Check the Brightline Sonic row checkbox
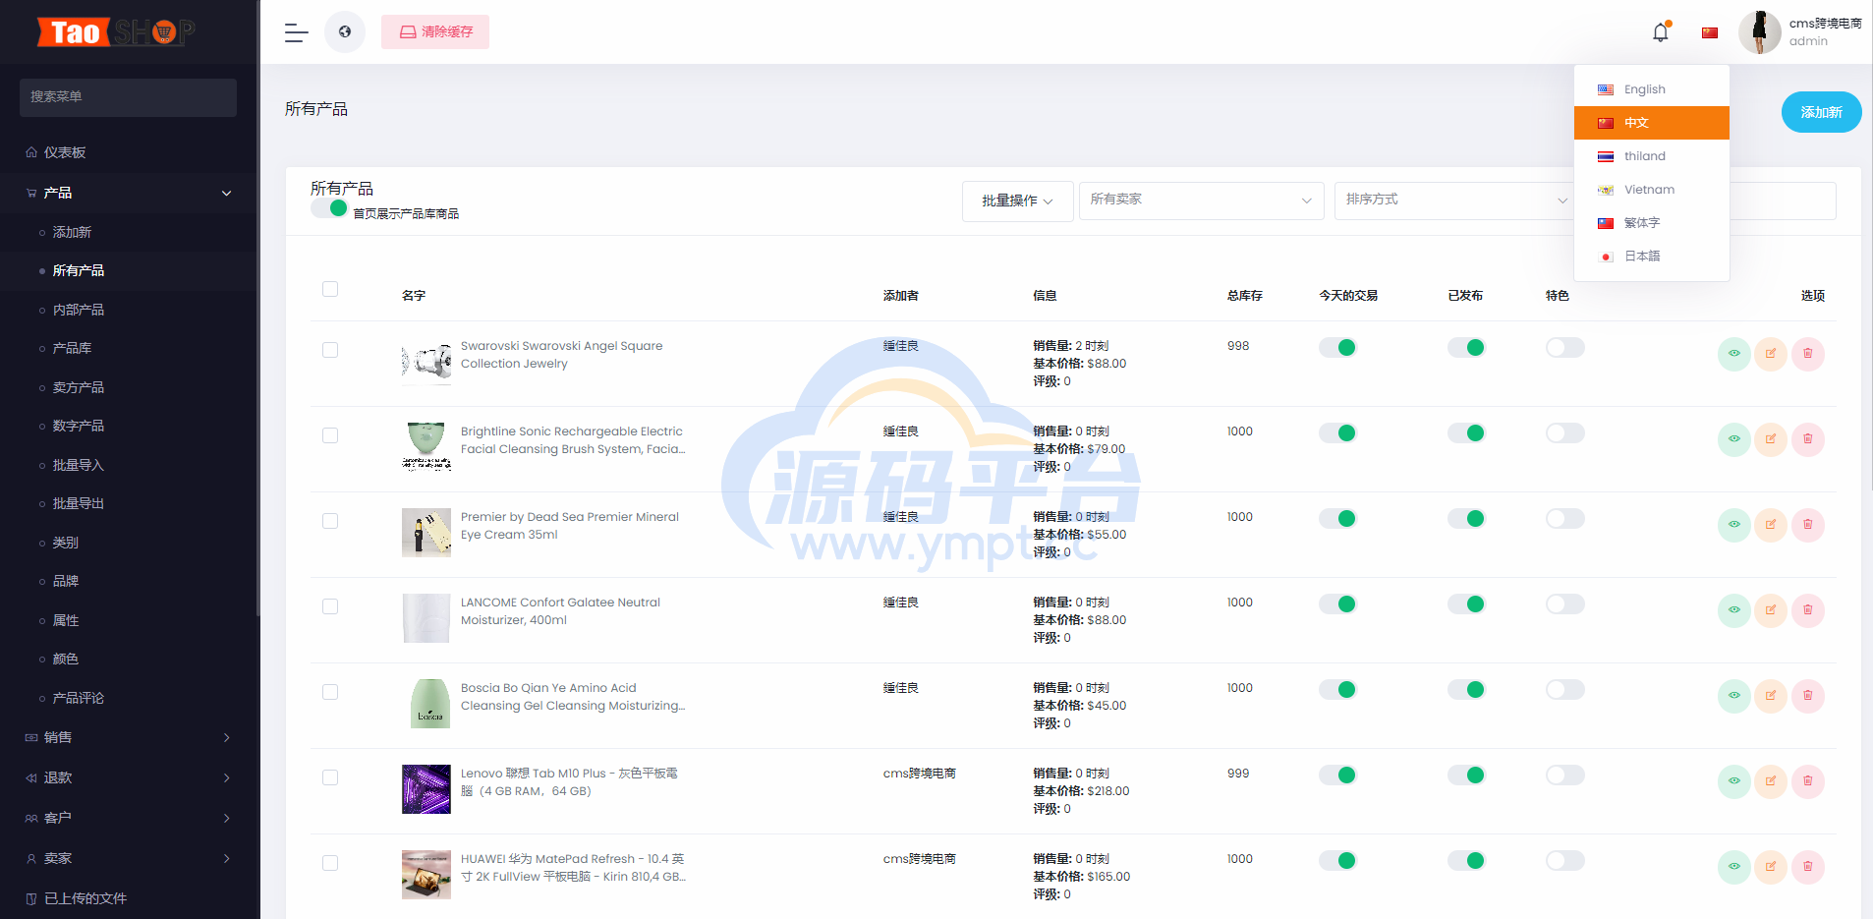 click(330, 435)
